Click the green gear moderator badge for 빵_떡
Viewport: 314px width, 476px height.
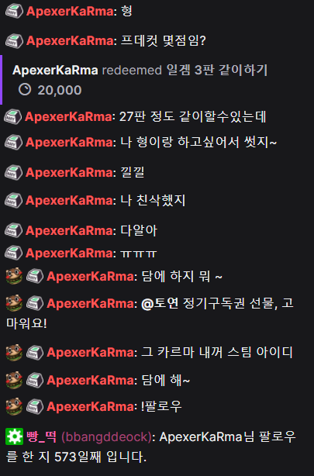[14, 436]
